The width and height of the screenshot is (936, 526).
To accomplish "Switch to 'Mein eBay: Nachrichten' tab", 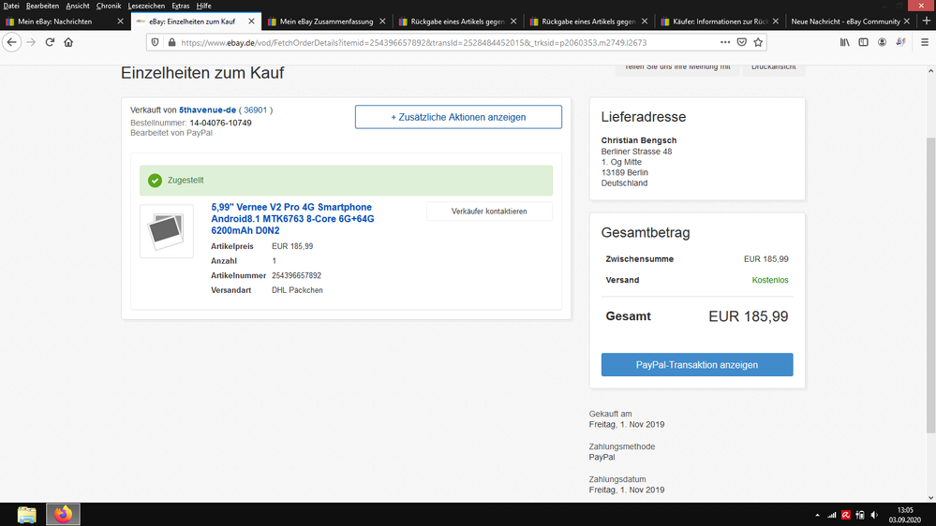I will coord(57,21).
